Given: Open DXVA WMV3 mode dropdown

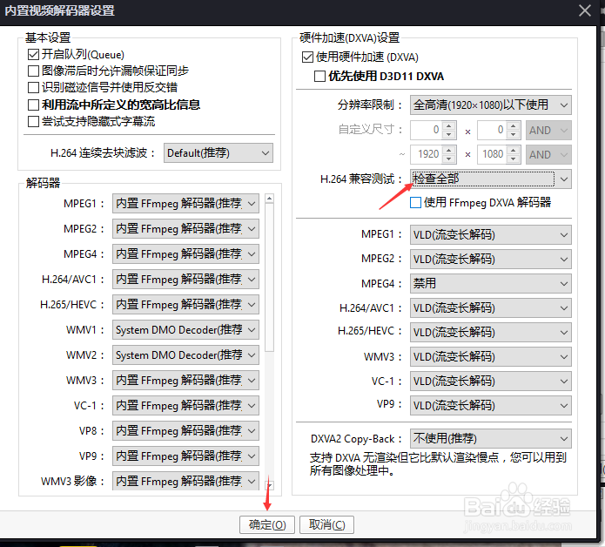Looking at the screenshot, I should [490, 357].
